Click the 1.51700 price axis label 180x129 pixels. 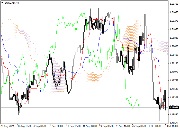tap(174, 4)
